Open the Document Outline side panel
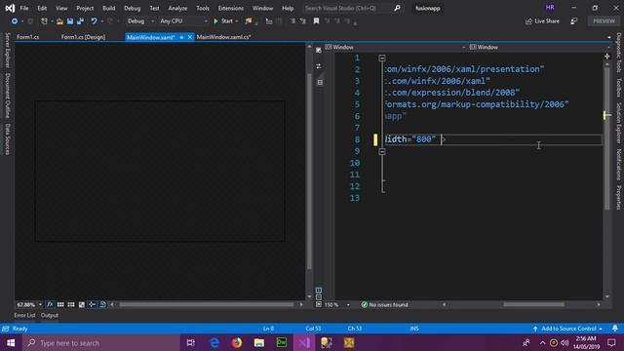Screen dimensions: 624x351 click(7, 96)
